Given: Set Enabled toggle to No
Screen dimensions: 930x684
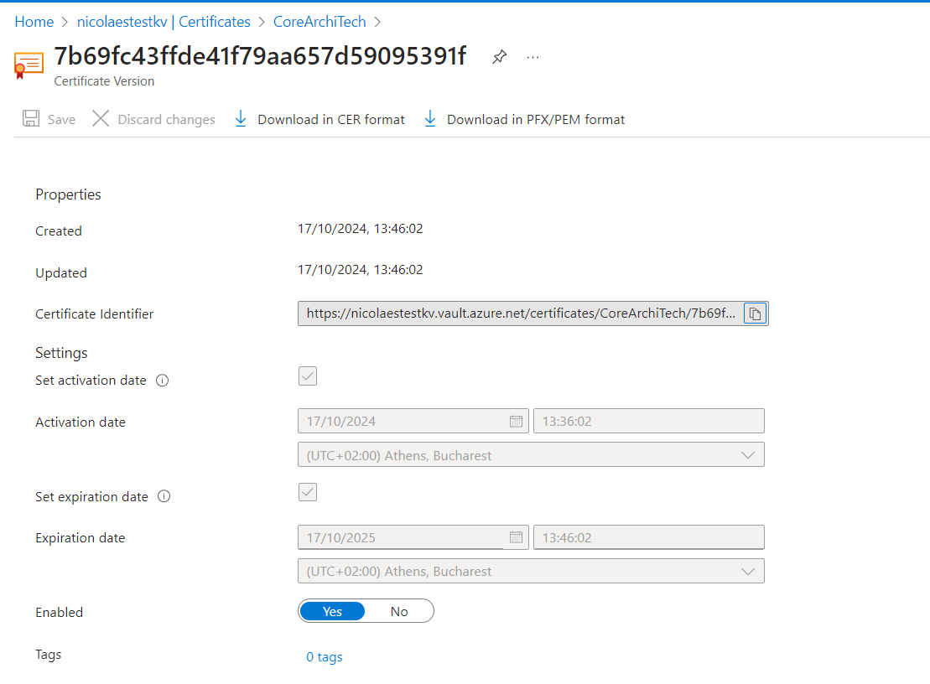Looking at the screenshot, I should tap(399, 611).
